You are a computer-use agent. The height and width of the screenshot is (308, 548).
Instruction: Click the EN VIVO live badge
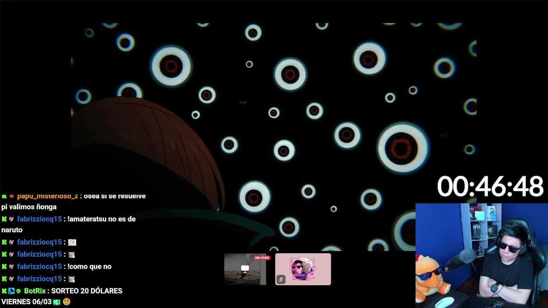click(262, 258)
